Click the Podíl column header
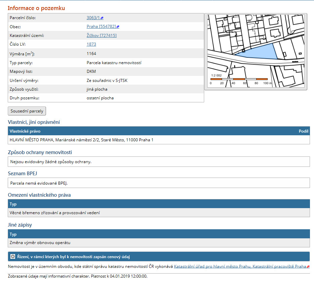Screen dimensions: 314x287 (x=303, y=131)
